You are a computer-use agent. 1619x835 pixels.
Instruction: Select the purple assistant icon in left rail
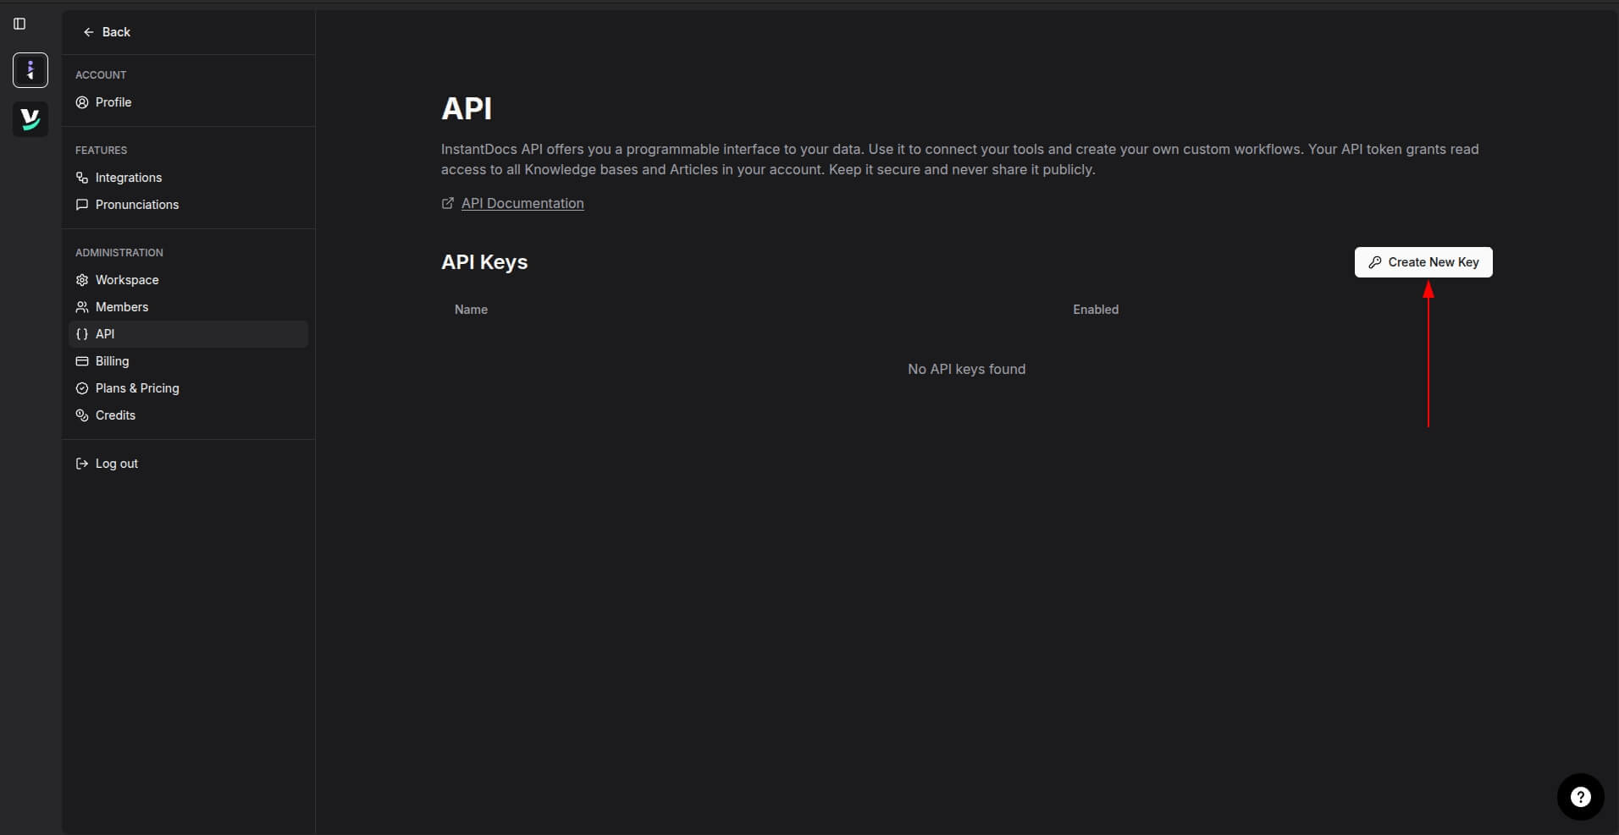[30, 69]
